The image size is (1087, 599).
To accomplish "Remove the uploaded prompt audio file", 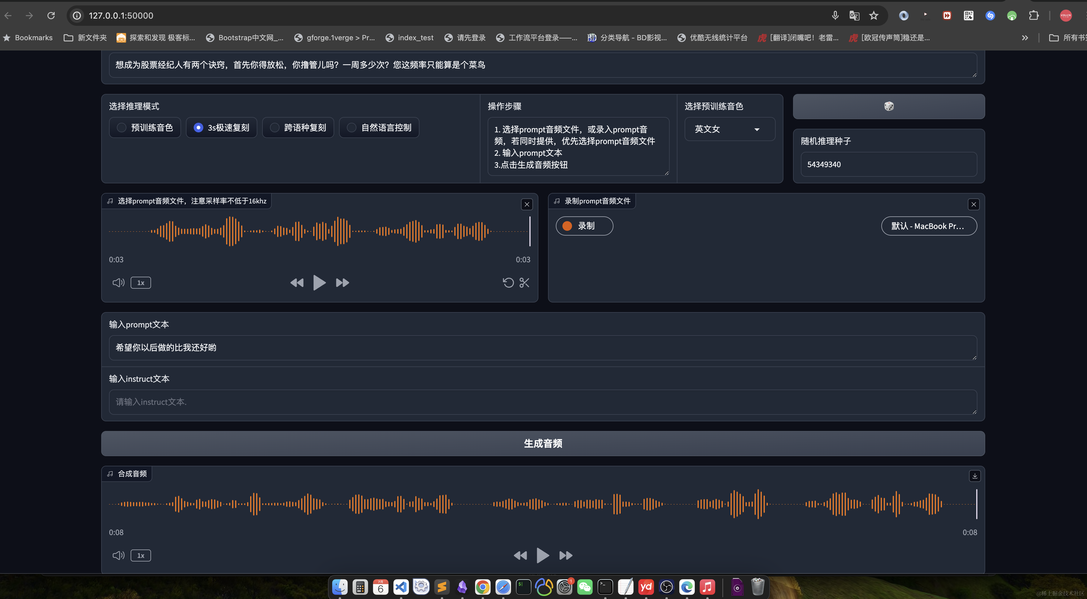I will click(x=527, y=205).
